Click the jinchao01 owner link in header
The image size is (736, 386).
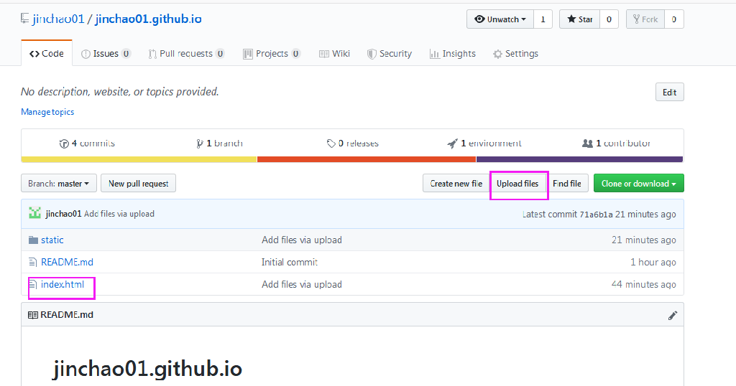coord(58,19)
